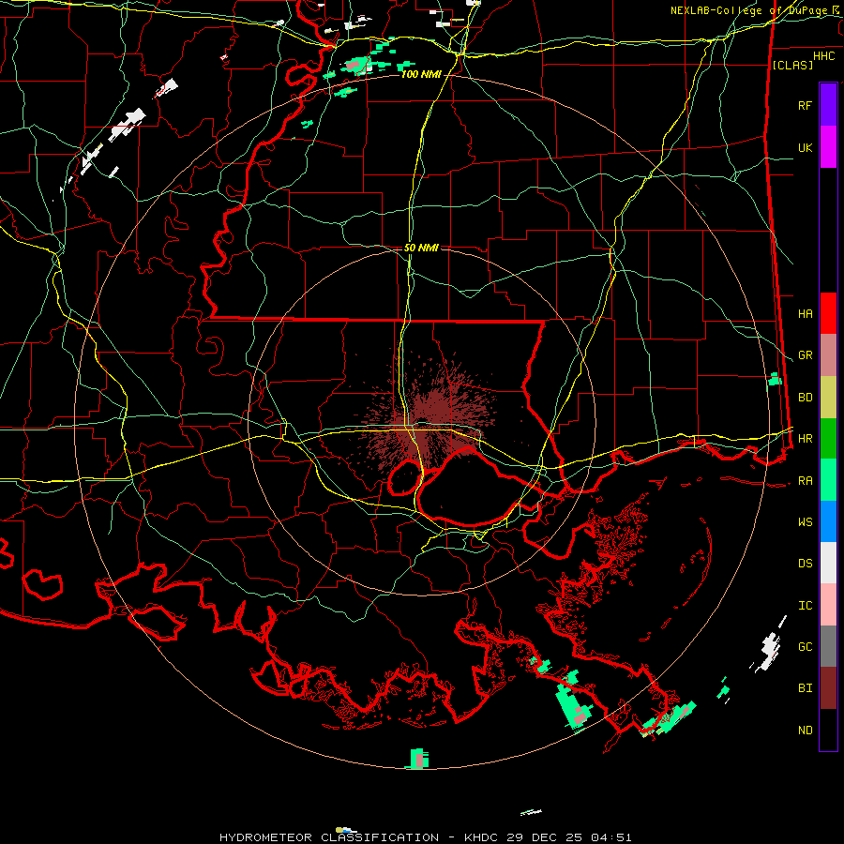The width and height of the screenshot is (844, 844).
Task: Click the RF legend label
Action: (805, 105)
